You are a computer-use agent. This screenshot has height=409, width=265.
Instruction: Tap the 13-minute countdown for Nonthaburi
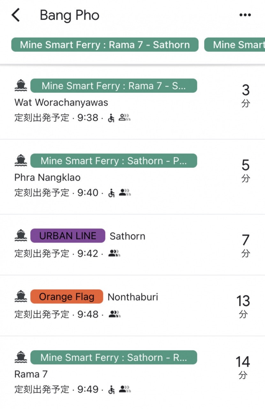point(243,305)
